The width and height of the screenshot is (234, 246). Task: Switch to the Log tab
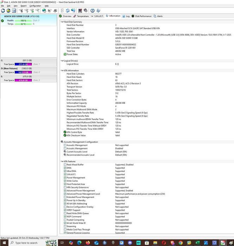126,16
